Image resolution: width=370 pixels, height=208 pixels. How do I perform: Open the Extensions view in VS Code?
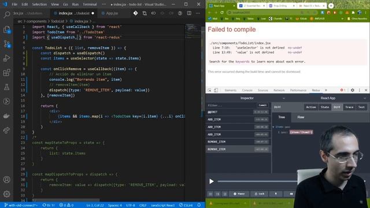coord(6,72)
